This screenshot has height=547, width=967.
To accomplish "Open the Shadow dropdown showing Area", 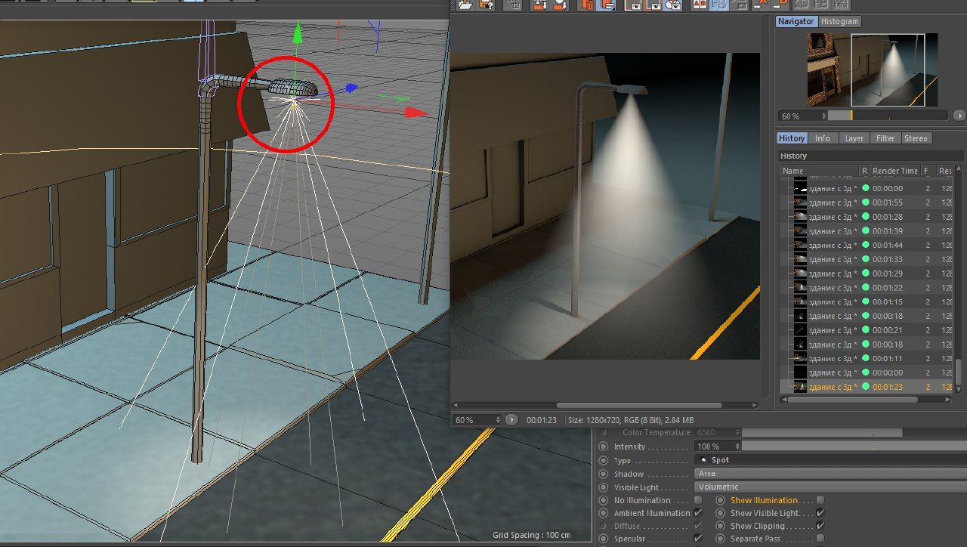I will [x=830, y=474].
